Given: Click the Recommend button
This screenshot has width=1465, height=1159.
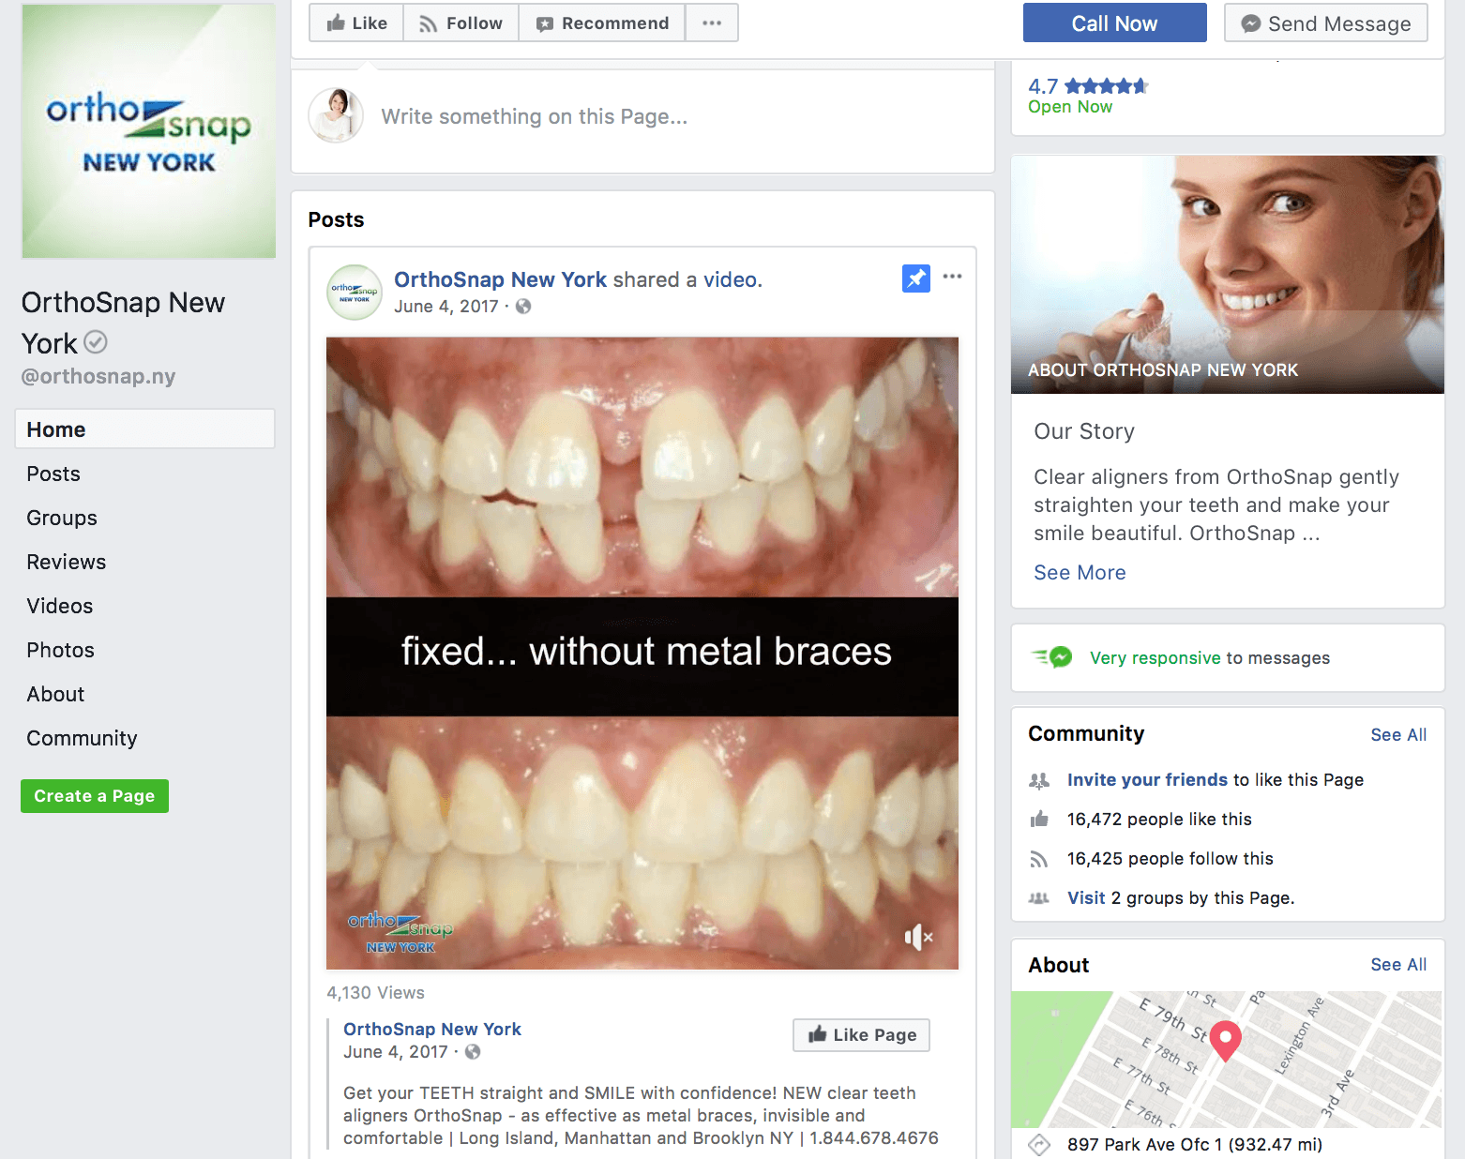Looking at the screenshot, I should click(x=602, y=23).
